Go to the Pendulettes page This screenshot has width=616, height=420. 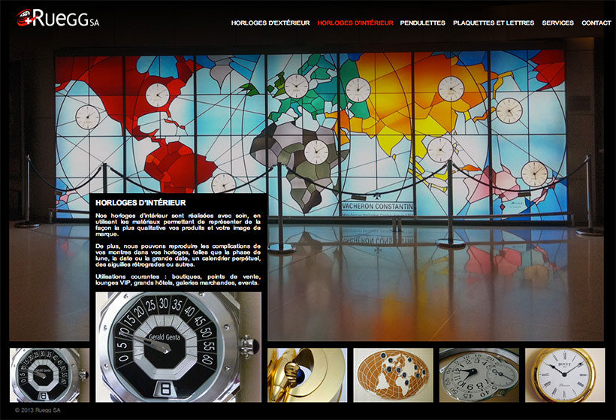click(x=423, y=23)
